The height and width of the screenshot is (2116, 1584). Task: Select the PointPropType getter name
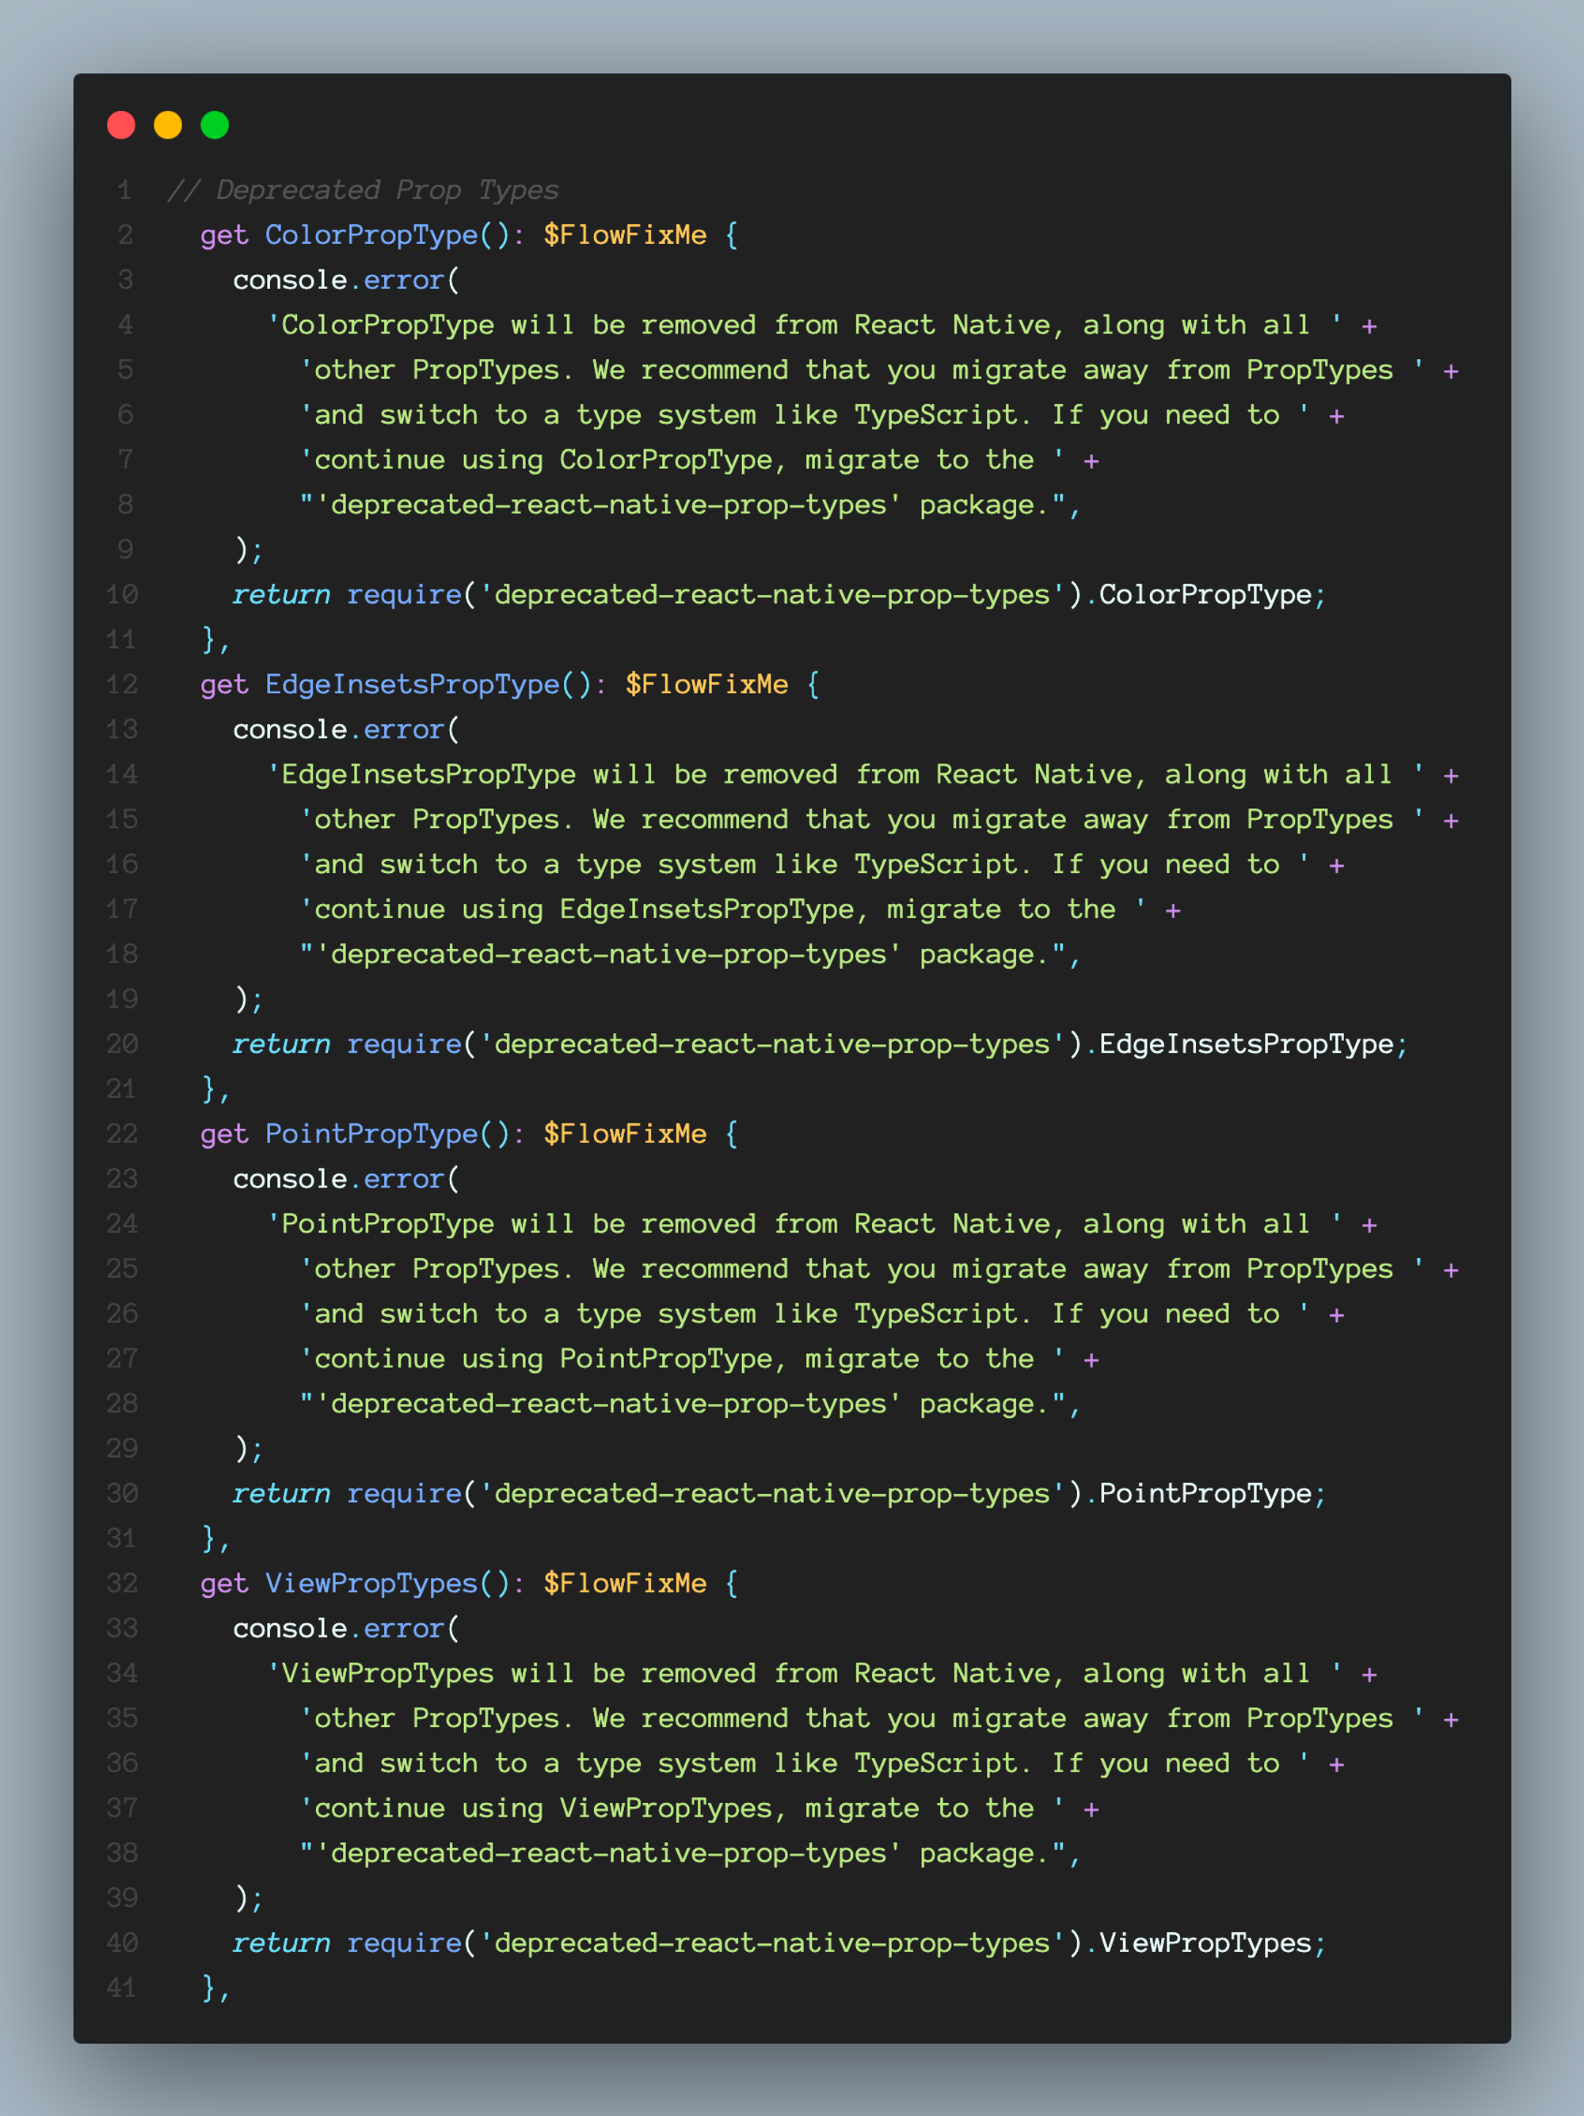point(373,1134)
